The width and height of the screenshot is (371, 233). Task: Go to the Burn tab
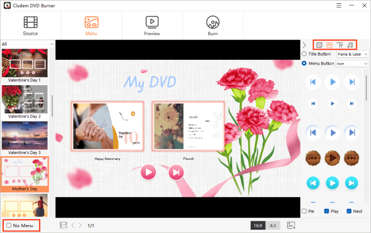[x=213, y=25]
